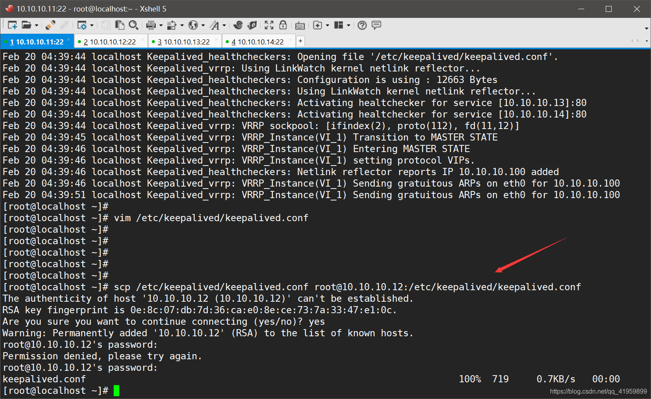651x399 pixels.
Task: Add a new tab with plus button
Action: point(301,41)
